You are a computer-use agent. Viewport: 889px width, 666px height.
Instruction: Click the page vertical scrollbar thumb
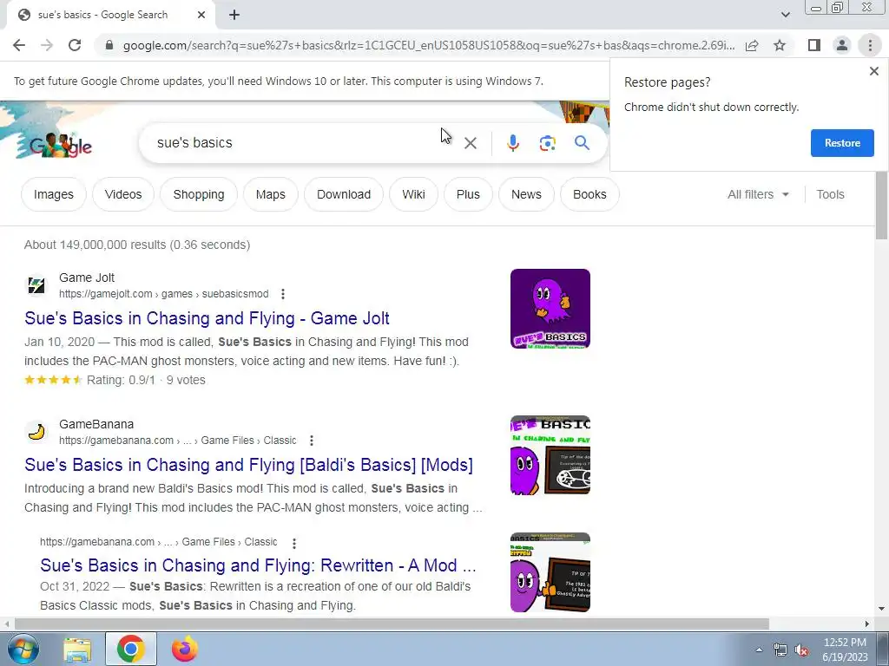point(881,205)
